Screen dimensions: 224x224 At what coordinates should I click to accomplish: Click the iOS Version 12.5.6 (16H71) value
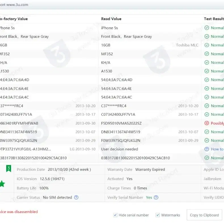(x=52, y=179)
